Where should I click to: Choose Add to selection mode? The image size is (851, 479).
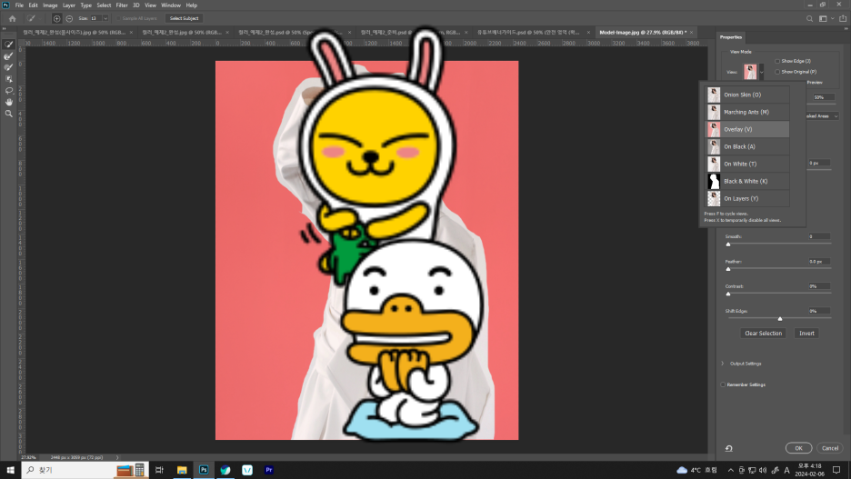tap(56, 18)
